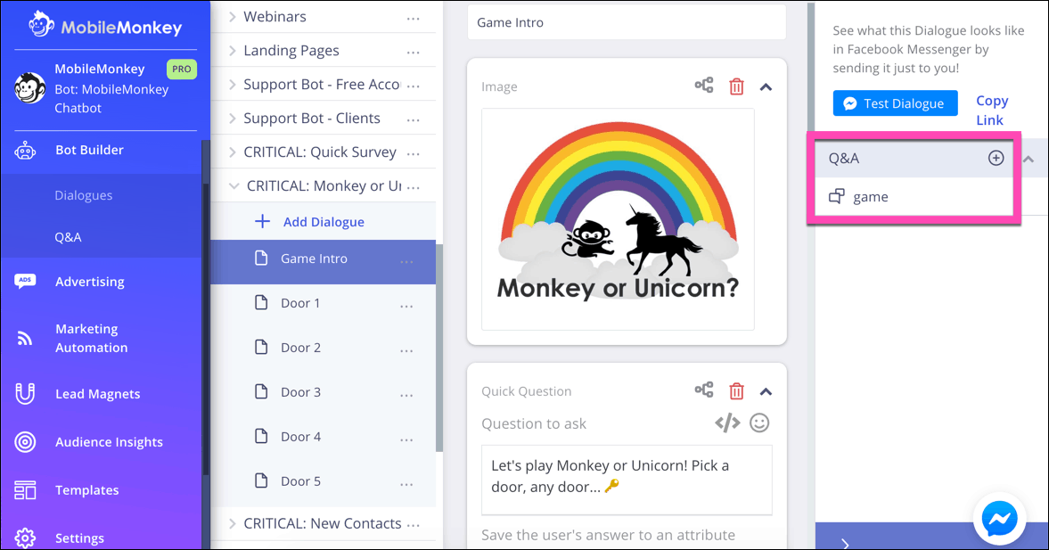
Task: Delete the Image widget with trash icon
Action: click(x=736, y=86)
